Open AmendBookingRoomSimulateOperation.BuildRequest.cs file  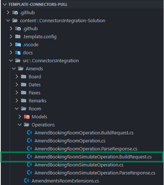93,157
